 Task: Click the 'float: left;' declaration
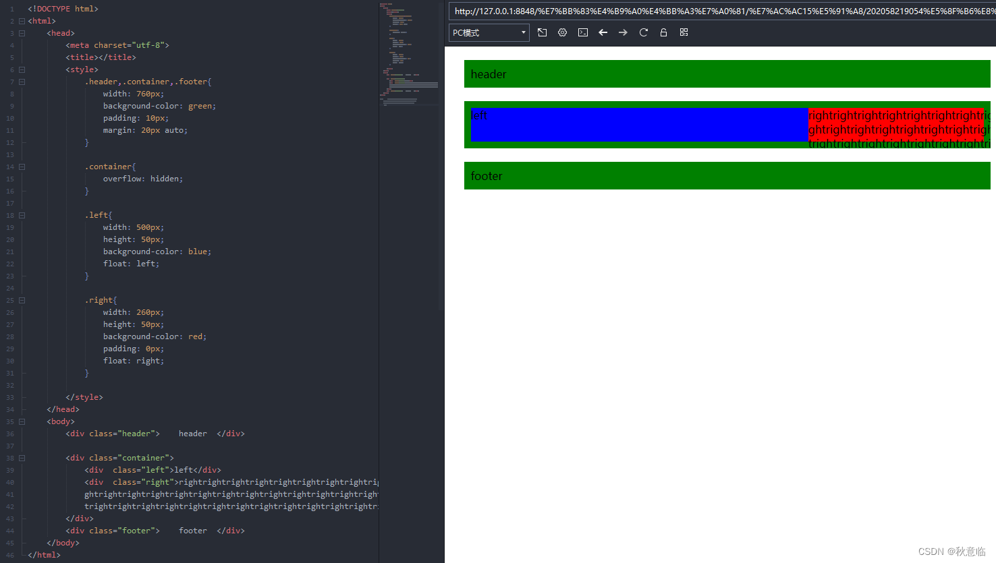pos(131,264)
